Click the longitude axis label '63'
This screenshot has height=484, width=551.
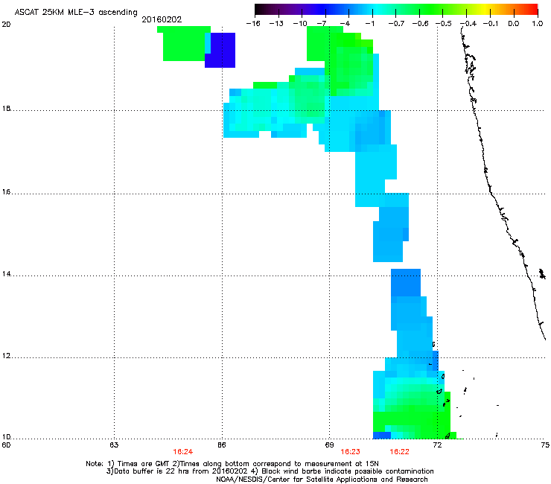[x=114, y=445]
